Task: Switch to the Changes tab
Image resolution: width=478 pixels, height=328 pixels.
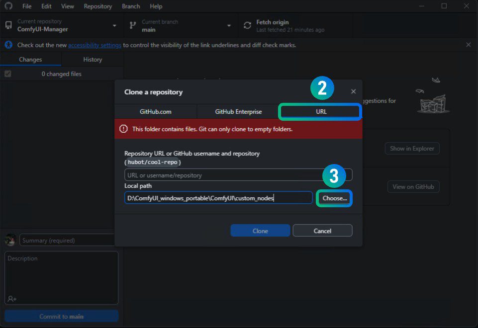Action: coord(30,59)
